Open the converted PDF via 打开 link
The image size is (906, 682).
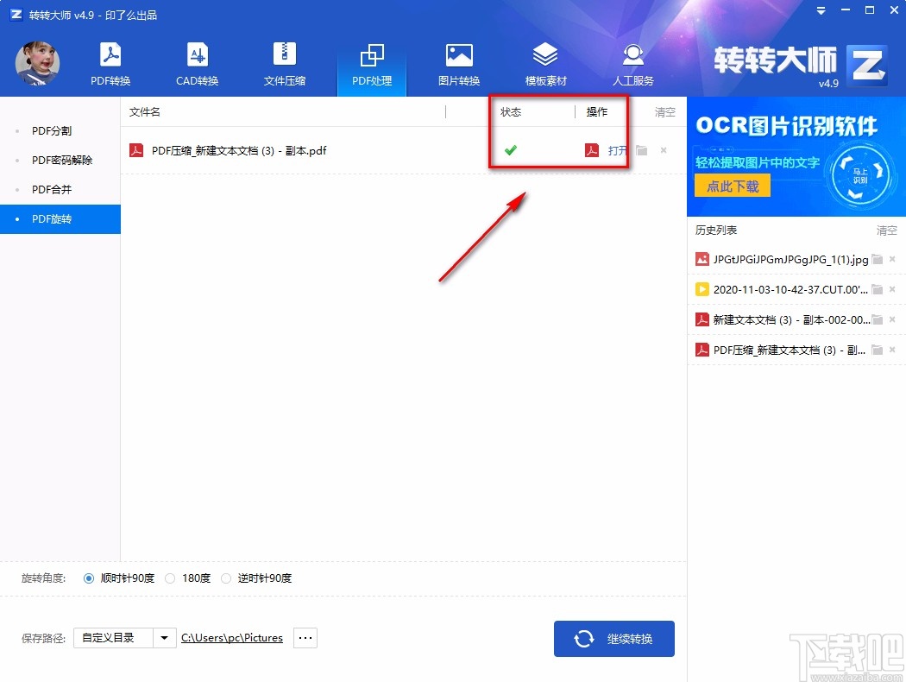[614, 150]
